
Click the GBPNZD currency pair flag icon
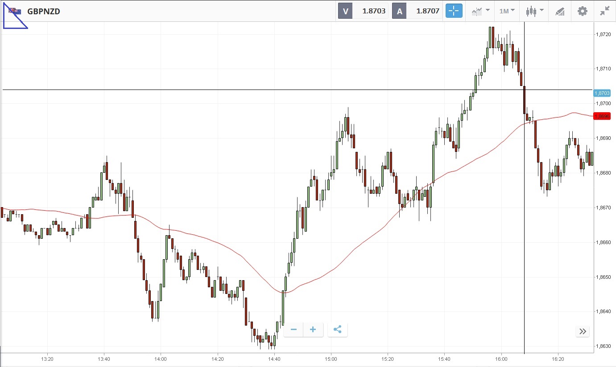pos(15,11)
